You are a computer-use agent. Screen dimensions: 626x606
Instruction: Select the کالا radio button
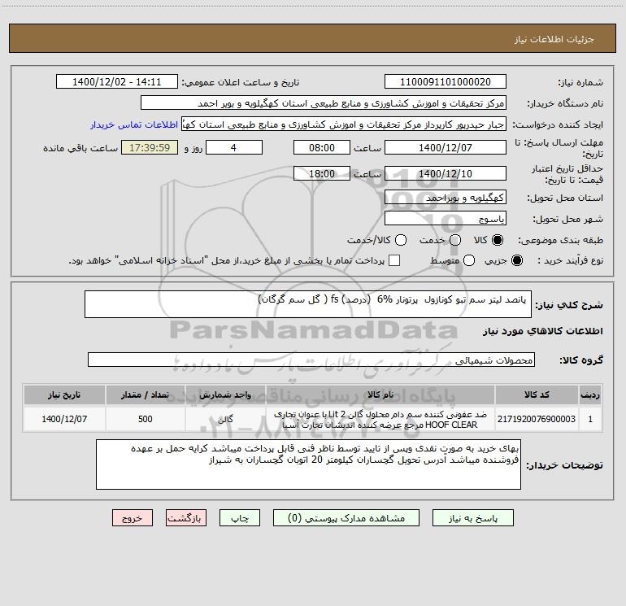coord(498,240)
